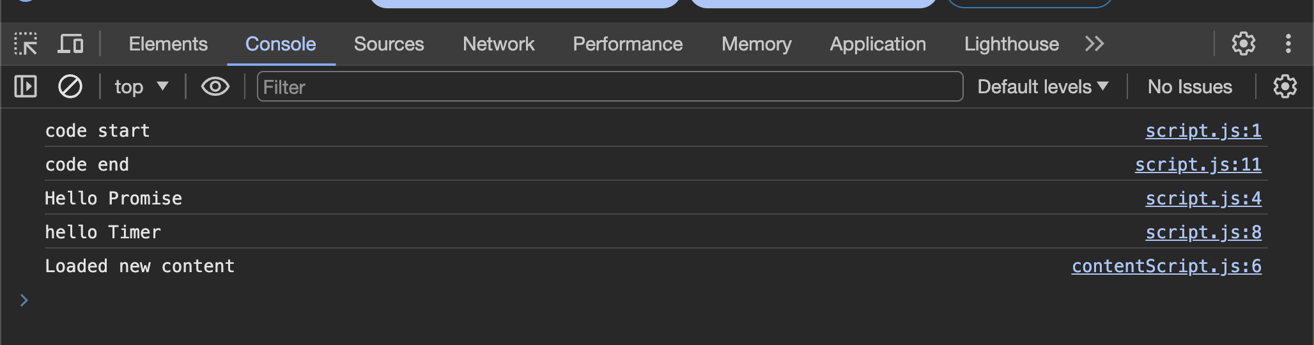Image resolution: width=1314 pixels, height=345 pixels.
Task: Focus the console Filter input field
Action: (609, 86)
